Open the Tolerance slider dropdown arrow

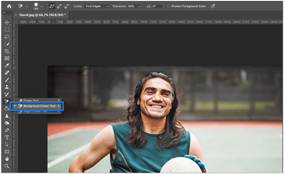139,6
